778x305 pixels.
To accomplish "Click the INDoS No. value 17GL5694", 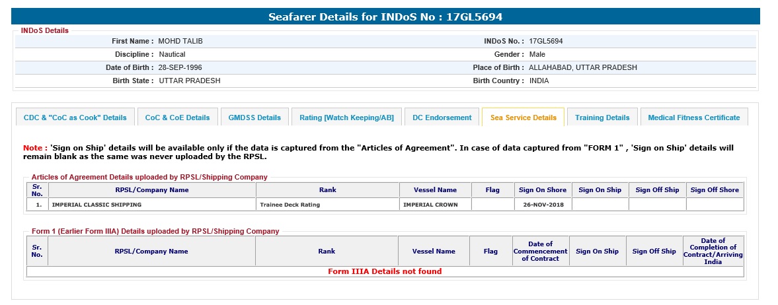I will (545, 41).
